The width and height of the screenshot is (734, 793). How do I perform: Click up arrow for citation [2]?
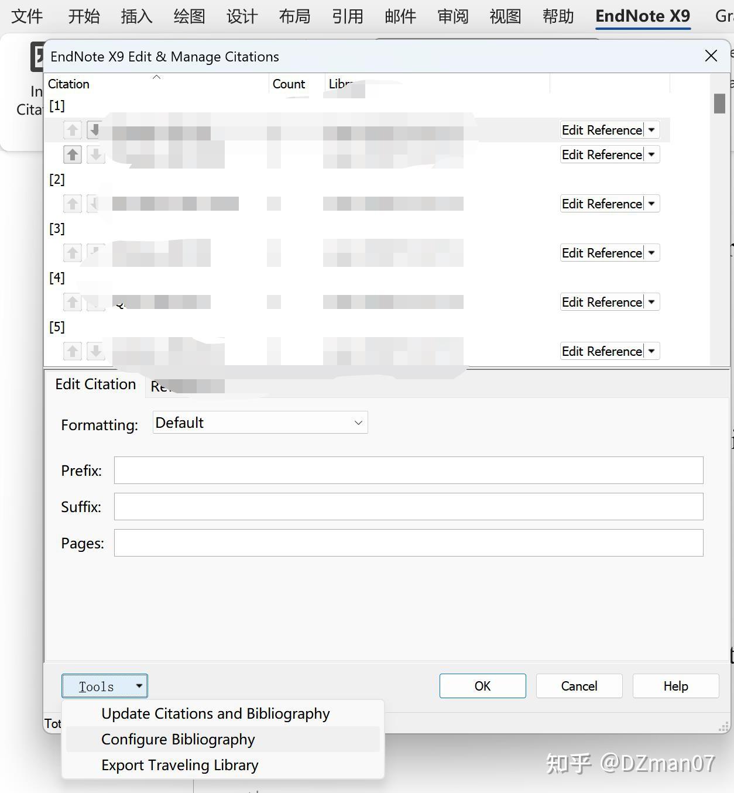click(x=73, y=204)
